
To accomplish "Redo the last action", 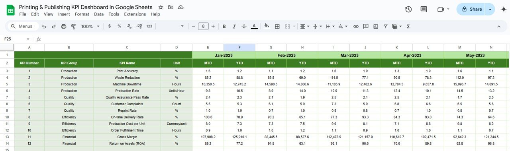I will click(x=54, y=26).
